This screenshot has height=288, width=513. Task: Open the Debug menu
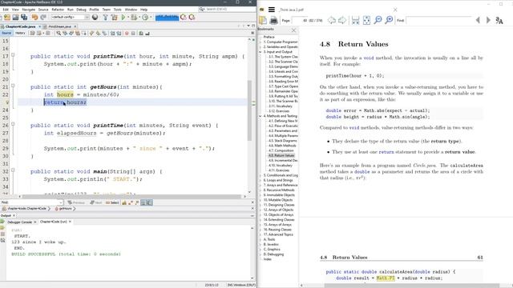81,10
